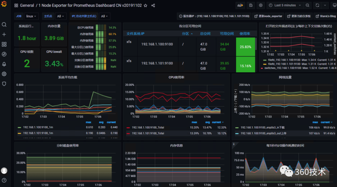The height and width of the screenshot is (187, 337).
Task: Open the StarsL's Blog link
Action: pos(325,16)
